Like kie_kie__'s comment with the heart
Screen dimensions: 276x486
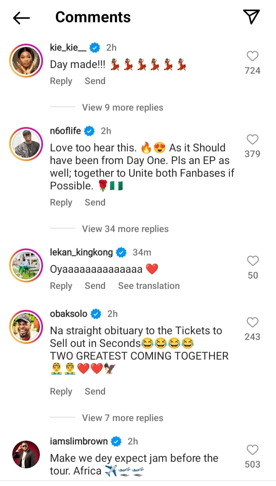pyautogui.click(x=252, y=56)
